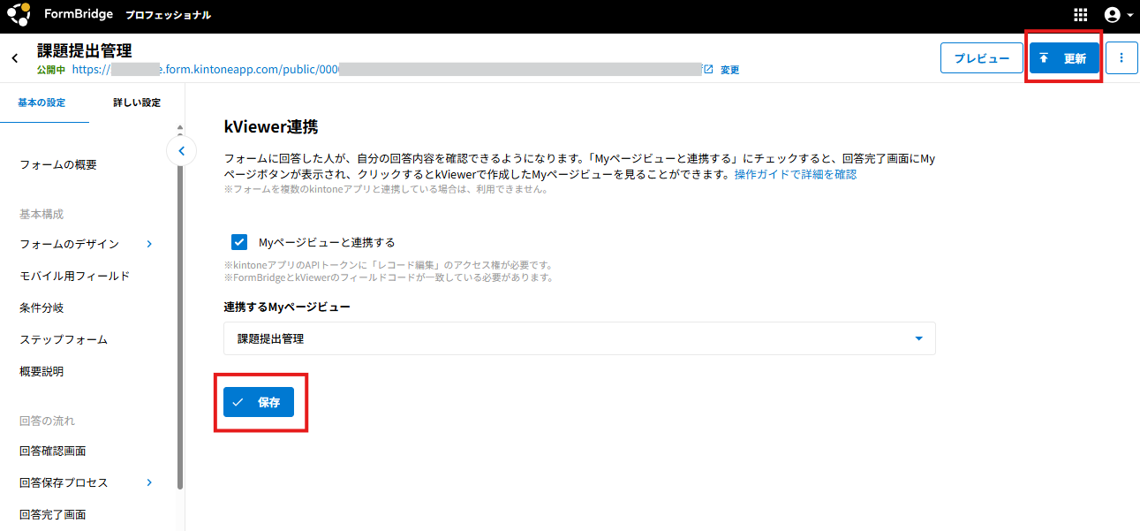Click the 更新 button
This screenshot has height=531, width=1140.
(x=1064, y=58)
